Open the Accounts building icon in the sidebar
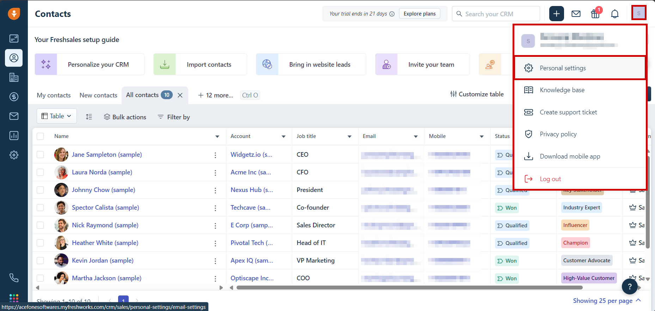The width and height of the screenshot is (655, 311). pyautogui.click(x=14, y=77)
